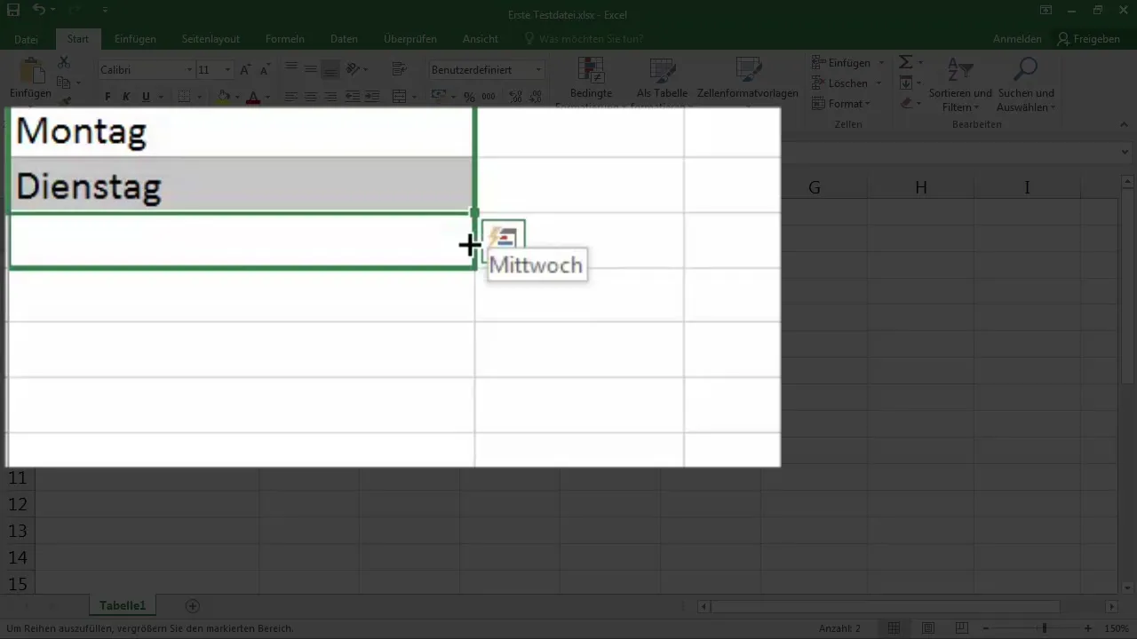Switch to the Einfügen ribbon tab
Screen dimensions: 1137x639
click(x=135, y=39)
